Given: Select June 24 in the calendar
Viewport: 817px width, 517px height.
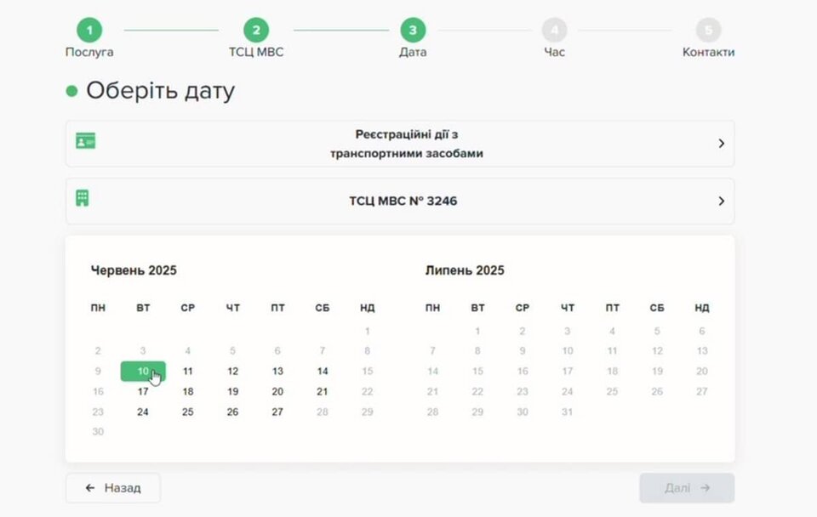Looking at the screenshot, I should [143, 412].
